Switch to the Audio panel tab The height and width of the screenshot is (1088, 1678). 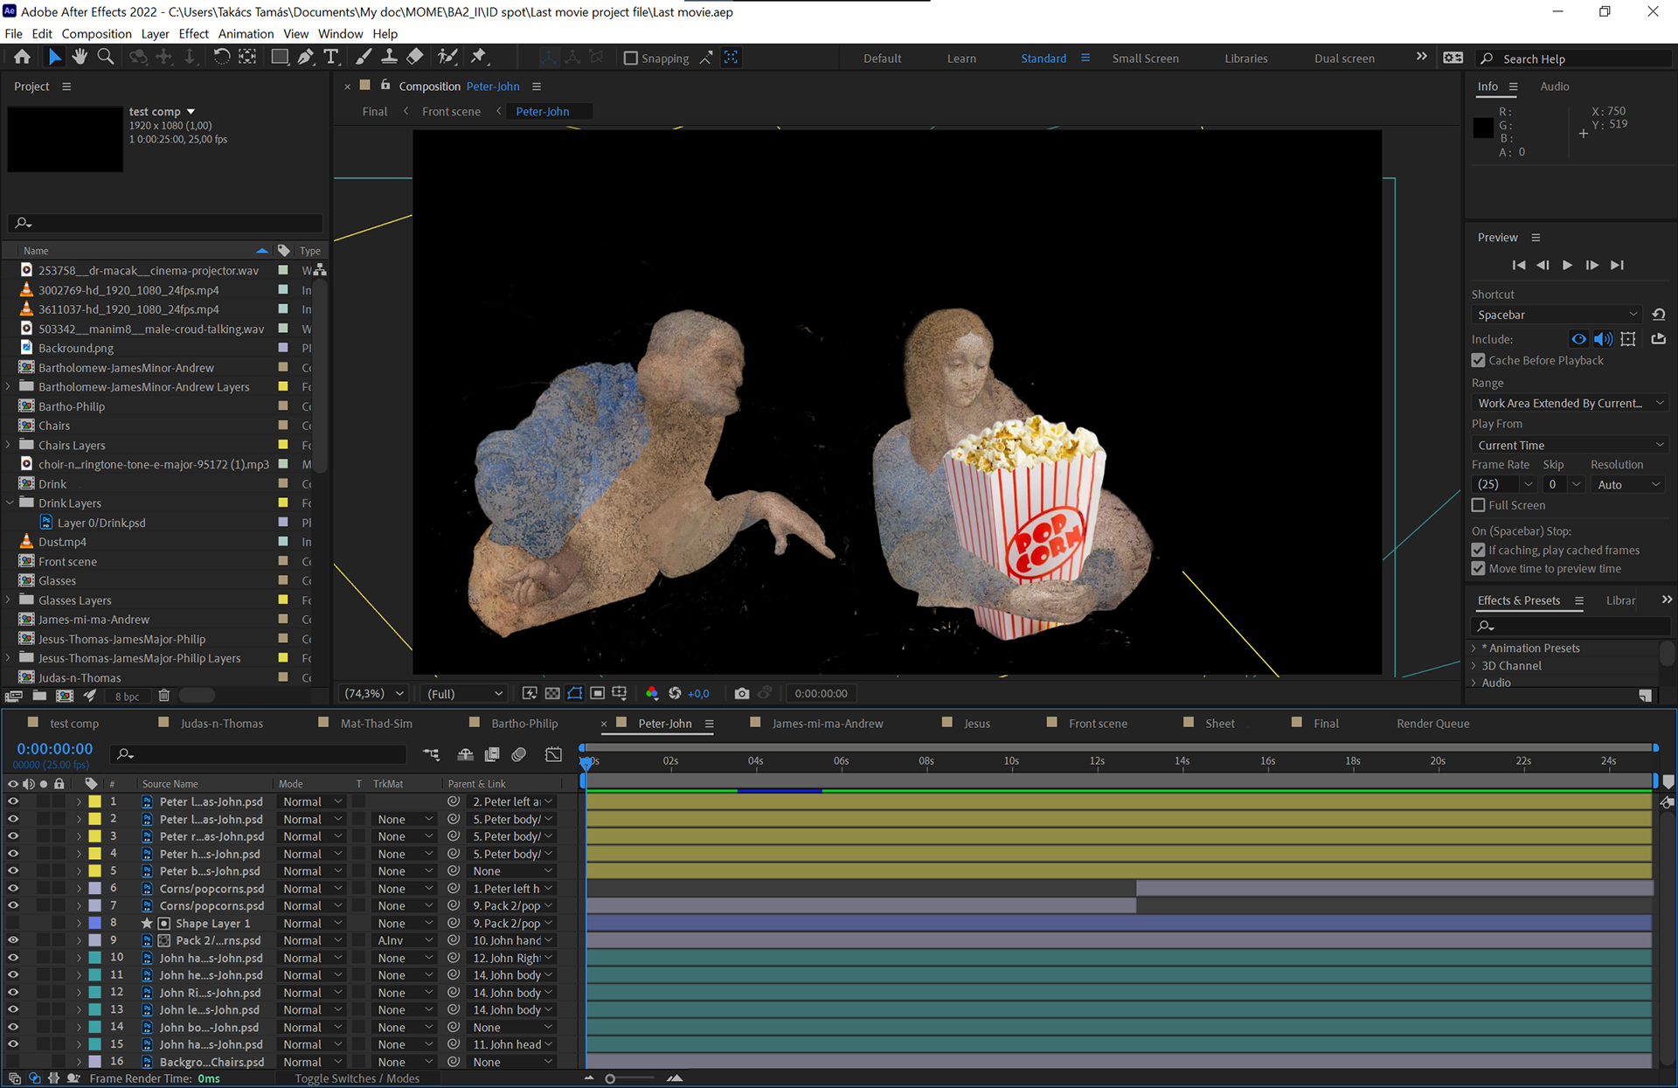pyautogui.click(x=1554, y=86)
